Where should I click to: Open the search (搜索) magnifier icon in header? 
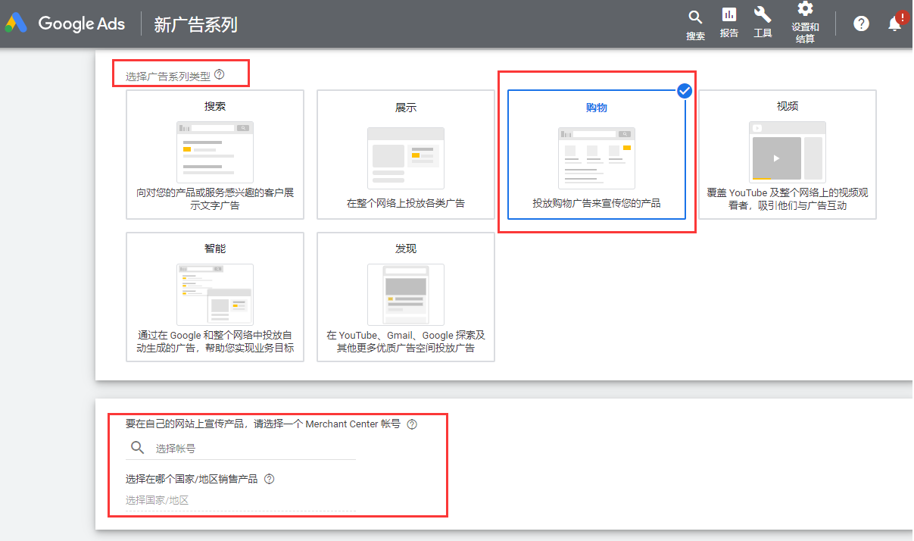[695, 17]
